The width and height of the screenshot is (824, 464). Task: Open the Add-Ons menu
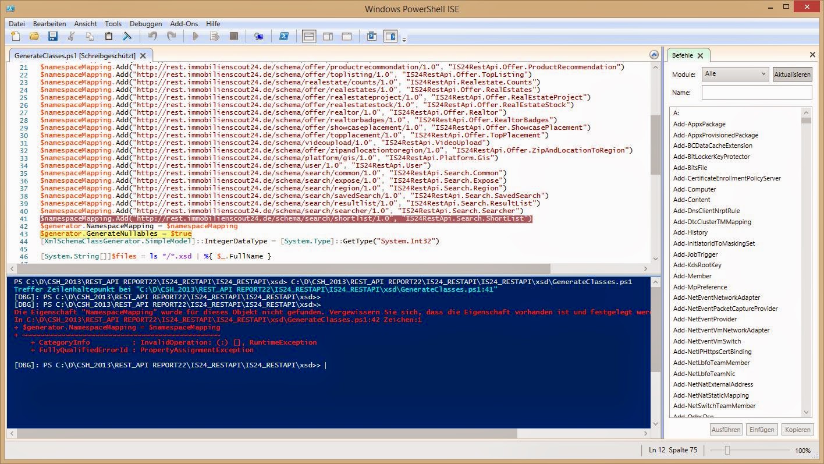tap(184, 24)
